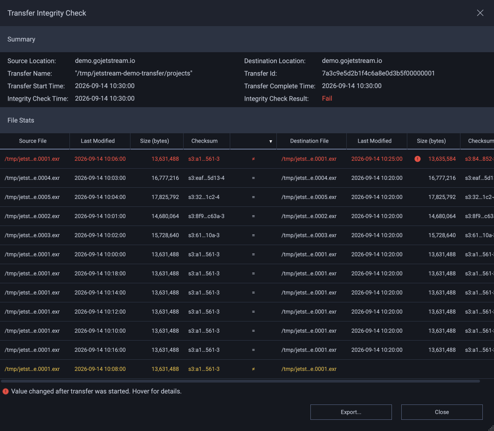The width and height of the screenshot is (494, 431).
Task: Click the alert icon in footer legend
Action: coord(5,391)
